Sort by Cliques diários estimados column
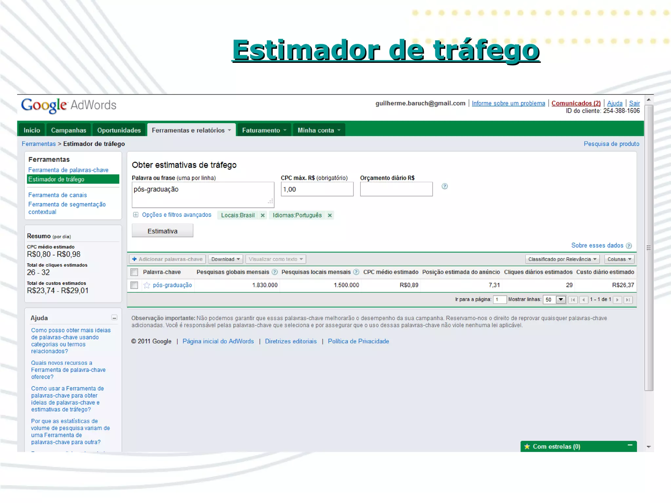Screen dimensions: 671x503 538,272
